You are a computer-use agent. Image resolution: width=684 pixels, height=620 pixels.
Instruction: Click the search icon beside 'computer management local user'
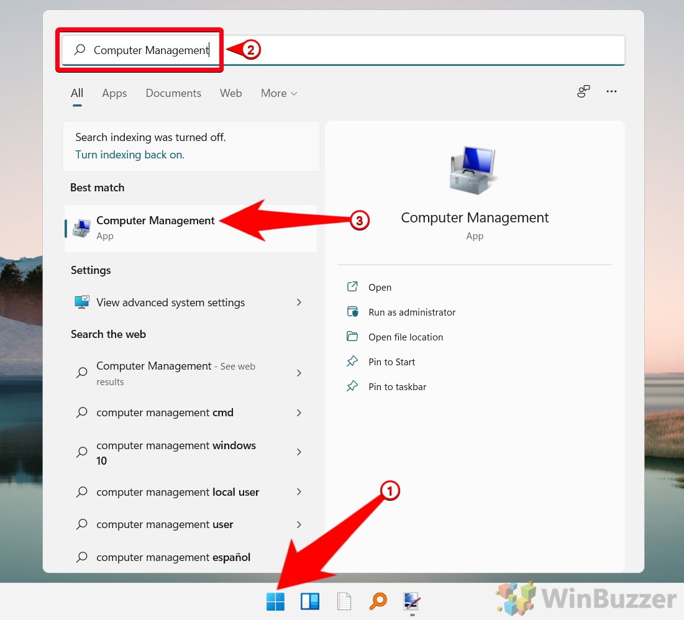tap(82, 492)
